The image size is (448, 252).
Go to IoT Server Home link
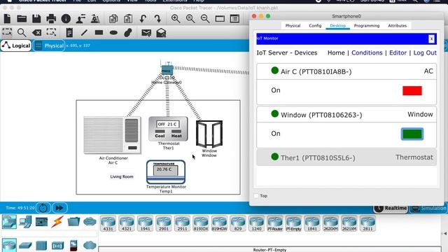pyautogui.click(x=336, y=53)
